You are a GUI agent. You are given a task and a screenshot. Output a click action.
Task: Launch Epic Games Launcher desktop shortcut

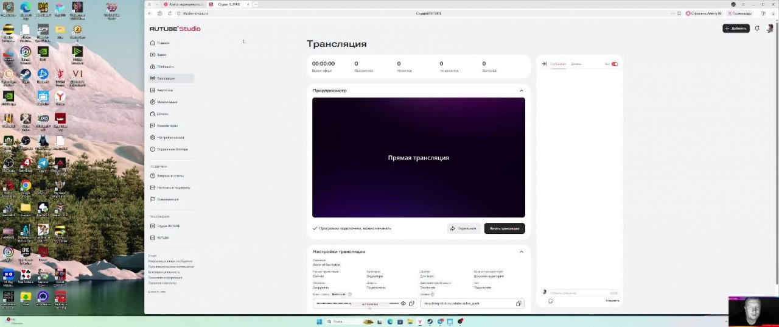[26, 253]
